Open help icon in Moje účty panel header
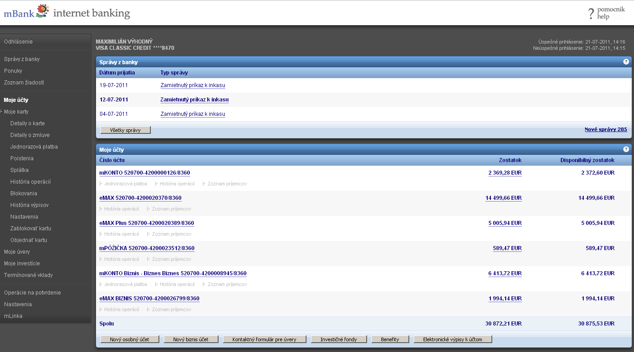This screenshot has height=352, width=634. (626, 150)
